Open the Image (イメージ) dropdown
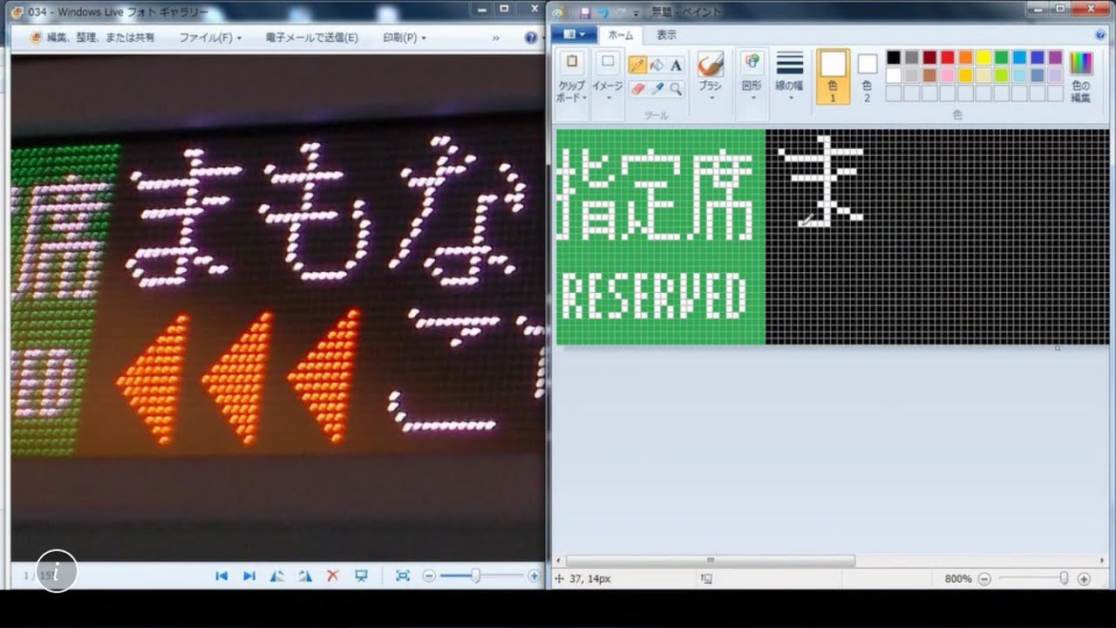 pos(608,91)
